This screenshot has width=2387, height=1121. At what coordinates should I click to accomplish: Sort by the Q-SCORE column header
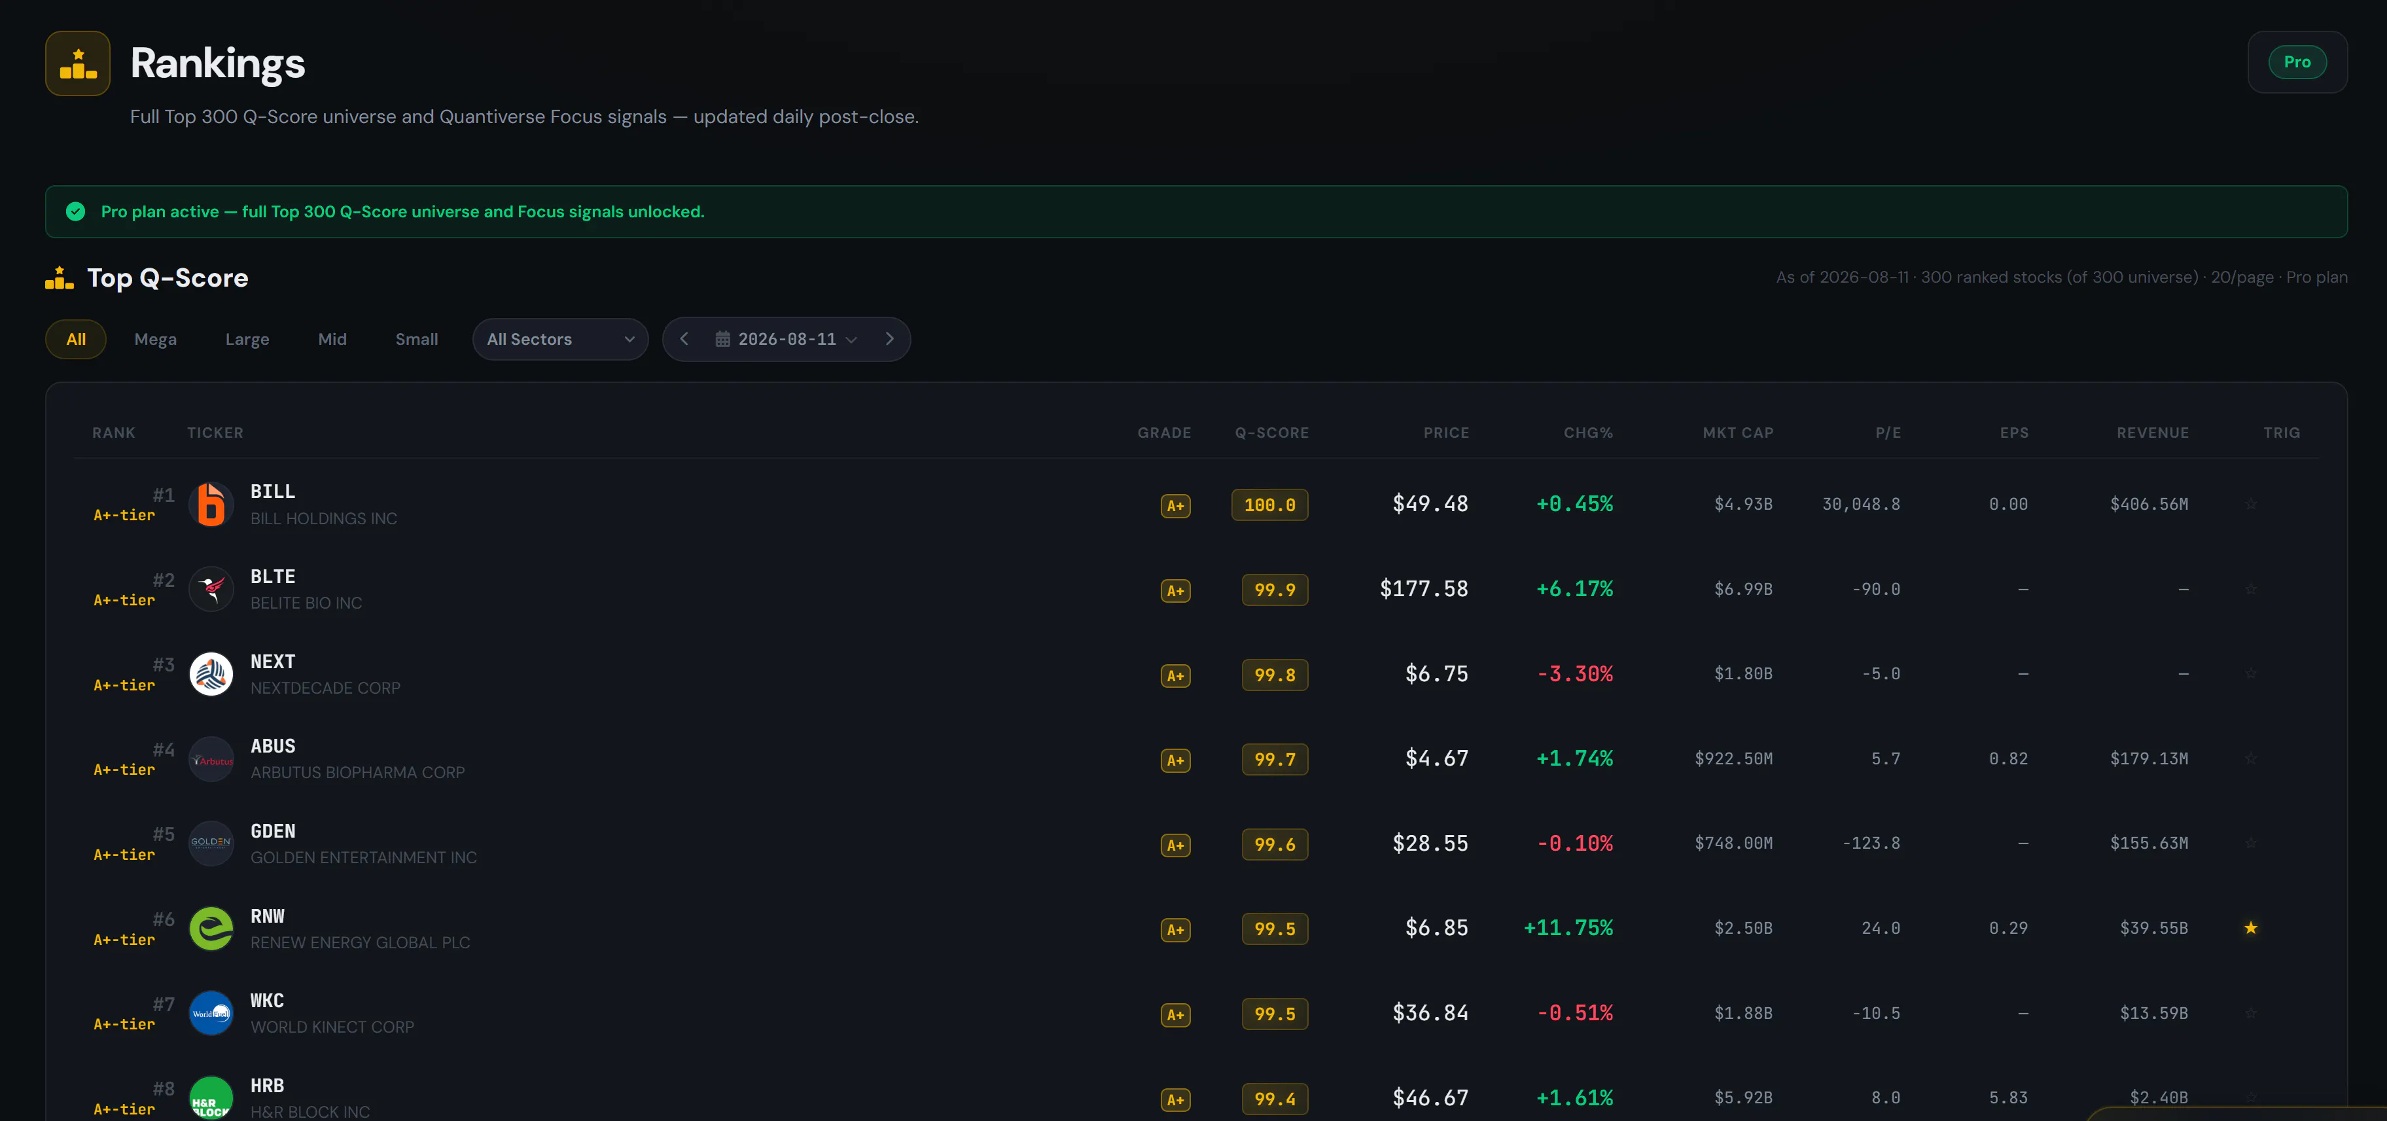pyautogui.click(x=1271, y=433)
